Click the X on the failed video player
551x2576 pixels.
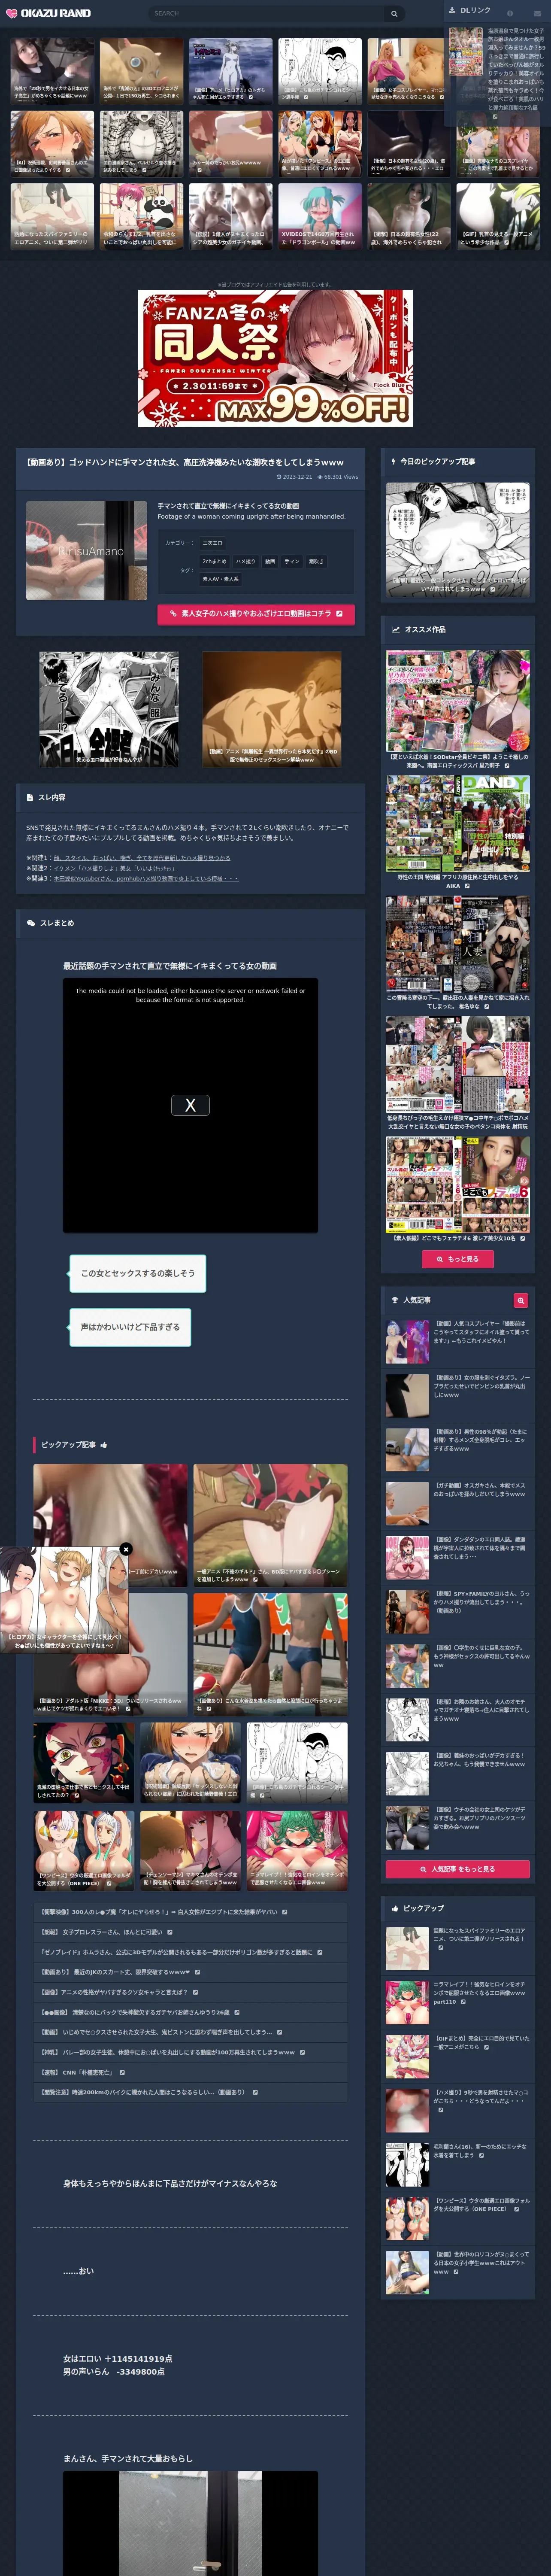[190, 1105]
